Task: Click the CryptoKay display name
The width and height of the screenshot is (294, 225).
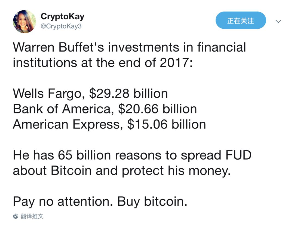Action: click(x=62, y=17)
